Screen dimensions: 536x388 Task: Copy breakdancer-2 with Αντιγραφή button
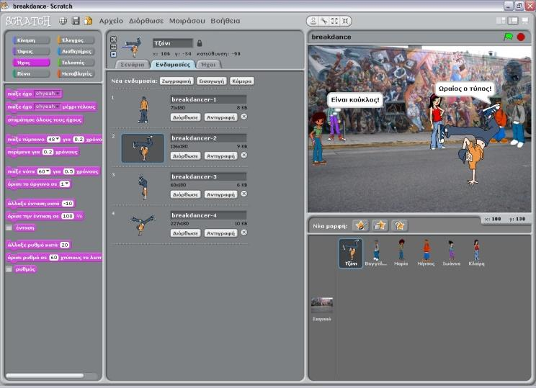[x=221, y=155]
